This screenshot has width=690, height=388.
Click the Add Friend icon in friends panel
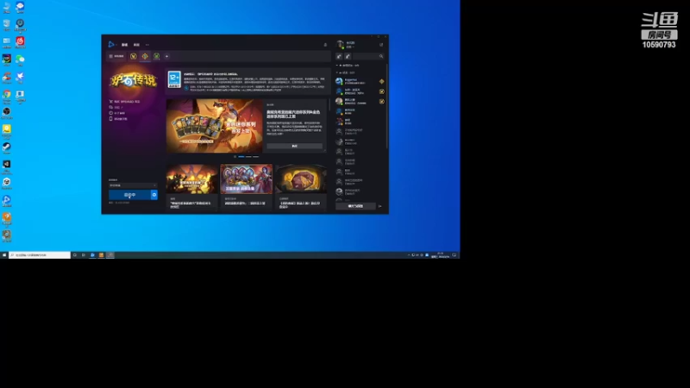339,56
